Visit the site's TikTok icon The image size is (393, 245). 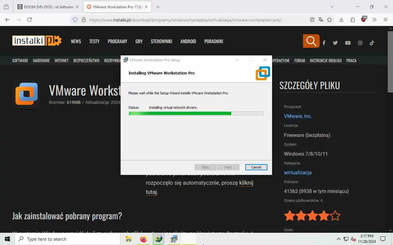[x=372, y=43]
